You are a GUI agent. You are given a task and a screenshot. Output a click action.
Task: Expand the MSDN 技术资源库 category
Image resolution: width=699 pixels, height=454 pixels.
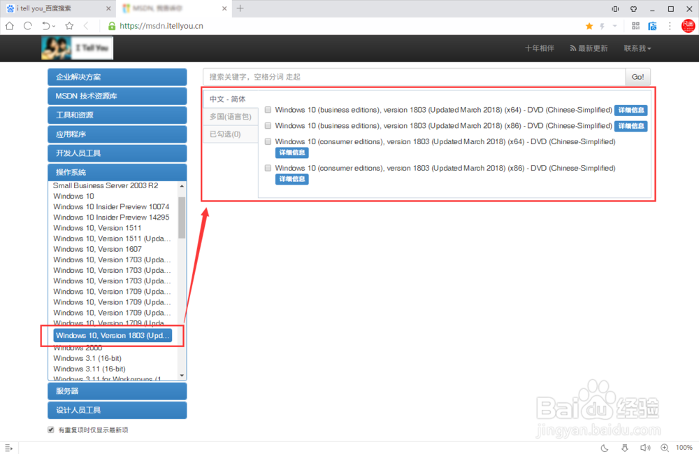pos(117,96)
